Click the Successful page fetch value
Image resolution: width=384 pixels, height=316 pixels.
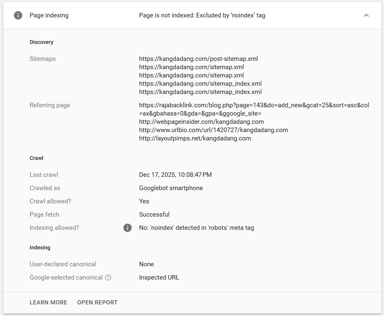click(154, 215)
